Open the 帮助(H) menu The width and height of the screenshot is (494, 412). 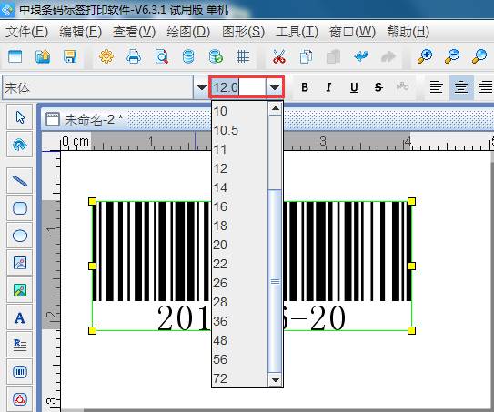click(408, 32)
